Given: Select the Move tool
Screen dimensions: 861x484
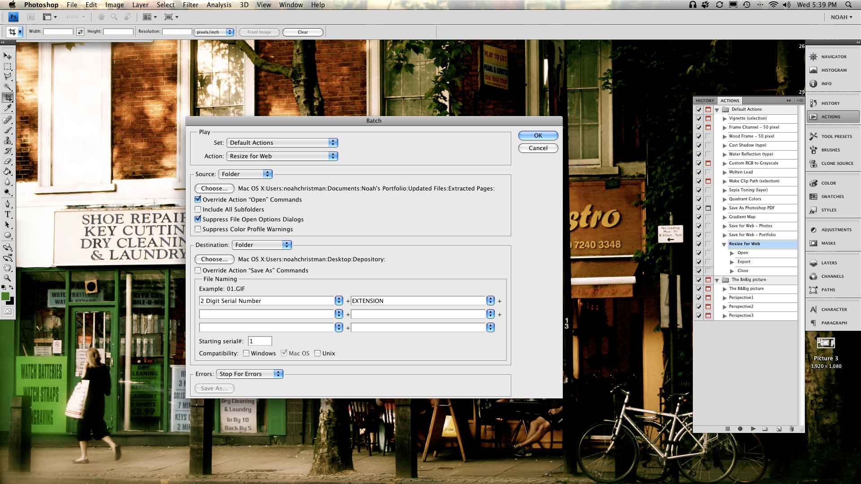Looking at the screenshot, I should (8, 56).
